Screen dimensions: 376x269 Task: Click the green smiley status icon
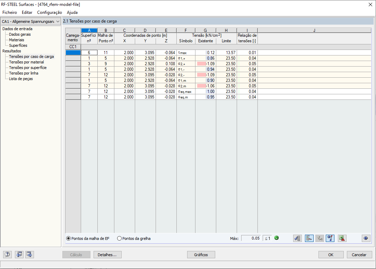tap(277, 238)
